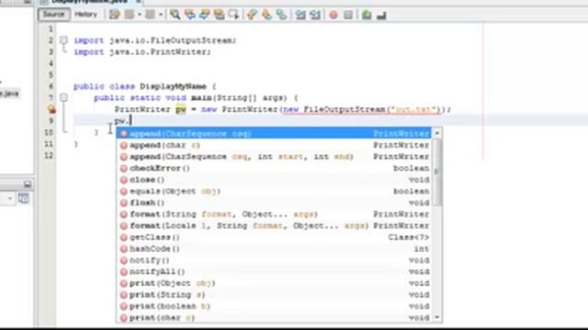This screenshot has height=330, width=588.
Task: Click the Forward navigation icon
Action: pos(151,15)
